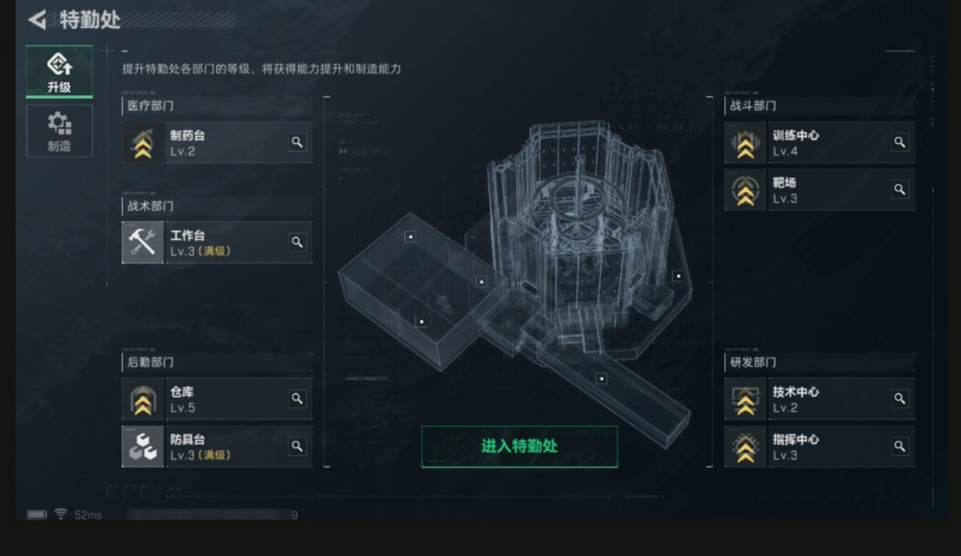
Task: Switch to the 制造 tab
Action: pyautogui.click(x=60, y=131)
